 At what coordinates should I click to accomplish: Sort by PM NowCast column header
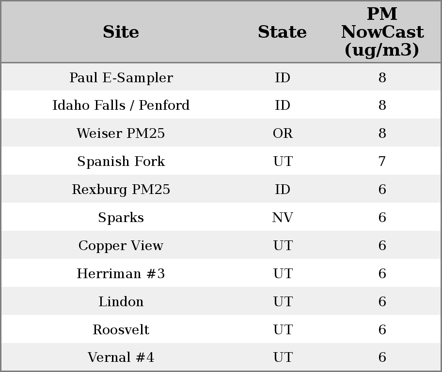382,32
